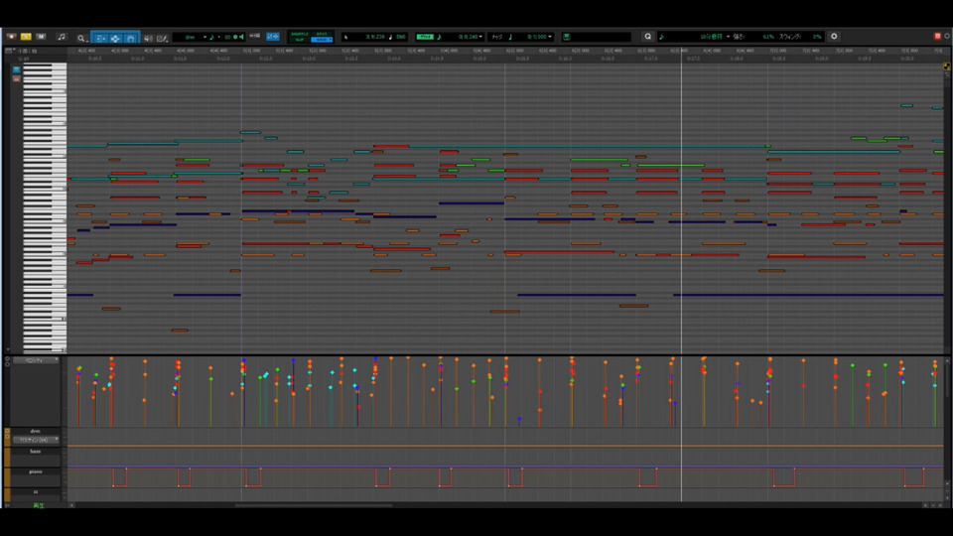Click the blue GRID mode button

pyautogui.click(x=322, y=40)
